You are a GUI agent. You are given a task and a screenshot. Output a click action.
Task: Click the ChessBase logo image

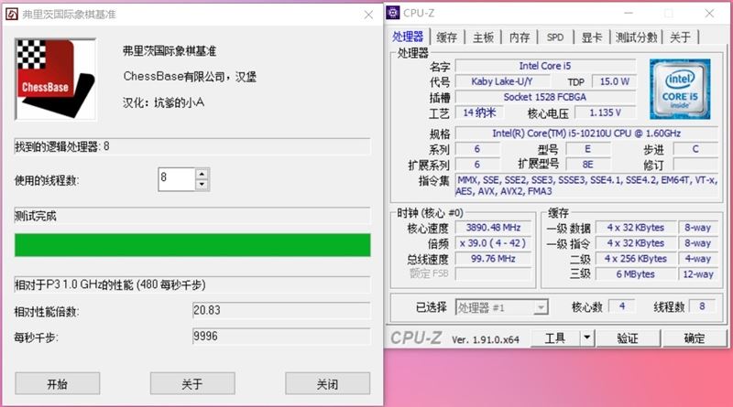(56, 80)
